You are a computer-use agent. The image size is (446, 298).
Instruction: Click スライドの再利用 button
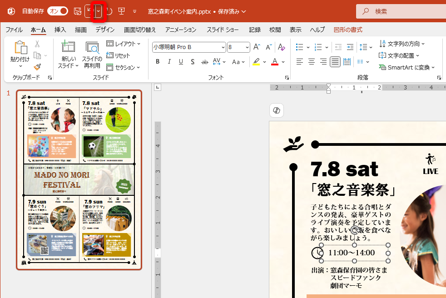click(92, 55)
